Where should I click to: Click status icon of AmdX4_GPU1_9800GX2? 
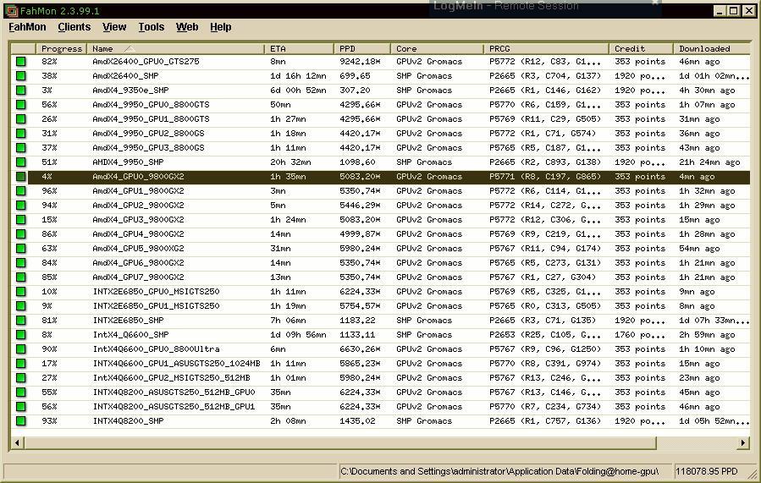21,191
